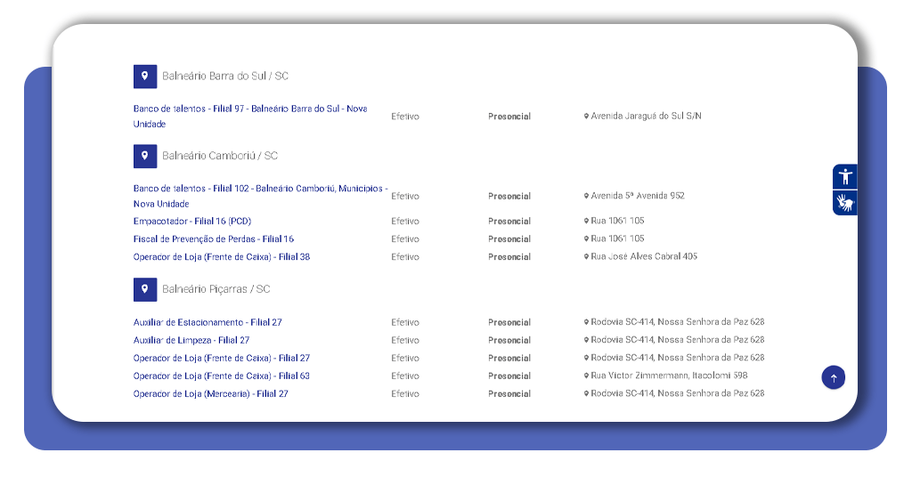Open Operador de Loja Filial 38 job

click(x=221, y=256)
